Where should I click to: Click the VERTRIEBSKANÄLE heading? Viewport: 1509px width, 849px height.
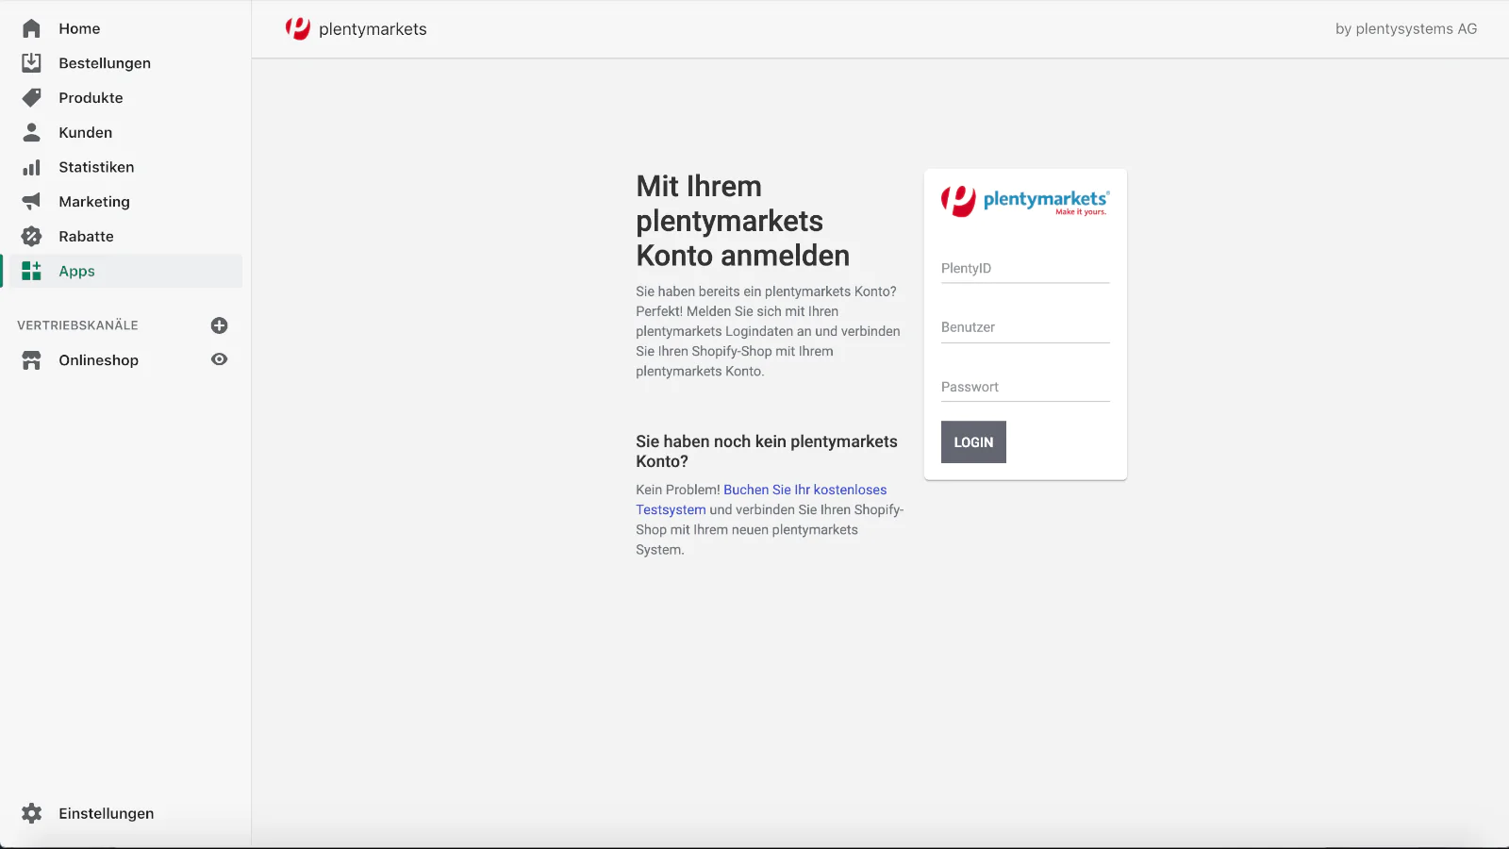pyautogui.click(x=77, y=325)
